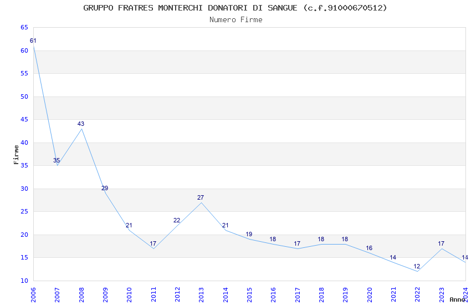Click the chart title 'GRUPPO FRATRES MONTERCHI DONATORI DI SANGUE'
The width and height of the screenshot is (471, 305).
pyautogui.click(x=190, y=8)
